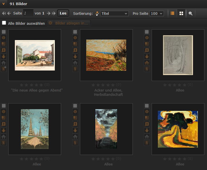Open metadata icon for 'Acker und Allee, Herbstlandschaft'
The image size is (207, 170).
click(x=75, y=44)
